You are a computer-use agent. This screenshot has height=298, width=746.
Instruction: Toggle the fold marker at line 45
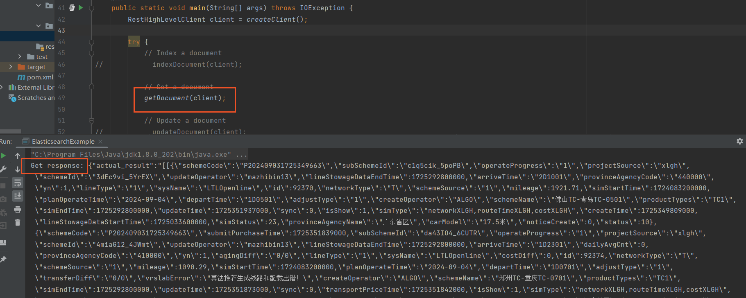(92, 53)
